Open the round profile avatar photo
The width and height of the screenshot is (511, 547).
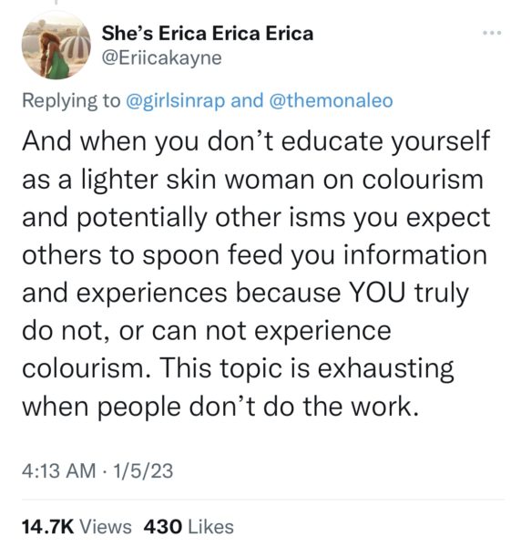[56, 46]
